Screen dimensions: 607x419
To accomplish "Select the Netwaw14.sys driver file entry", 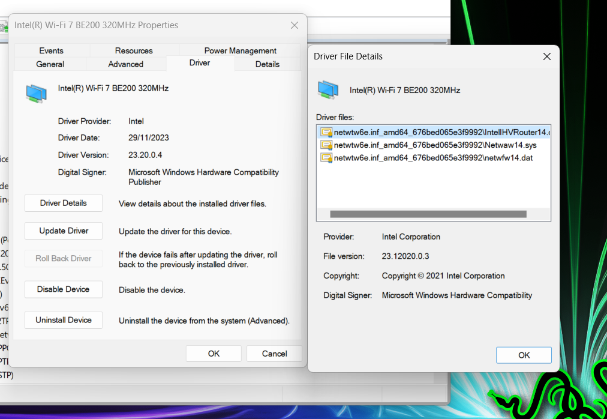I will [x=435, y=145].
